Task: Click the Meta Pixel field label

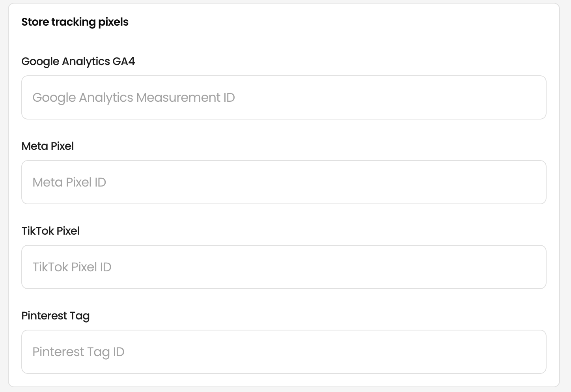Action: pyautogui.click(x=48, y=146)
